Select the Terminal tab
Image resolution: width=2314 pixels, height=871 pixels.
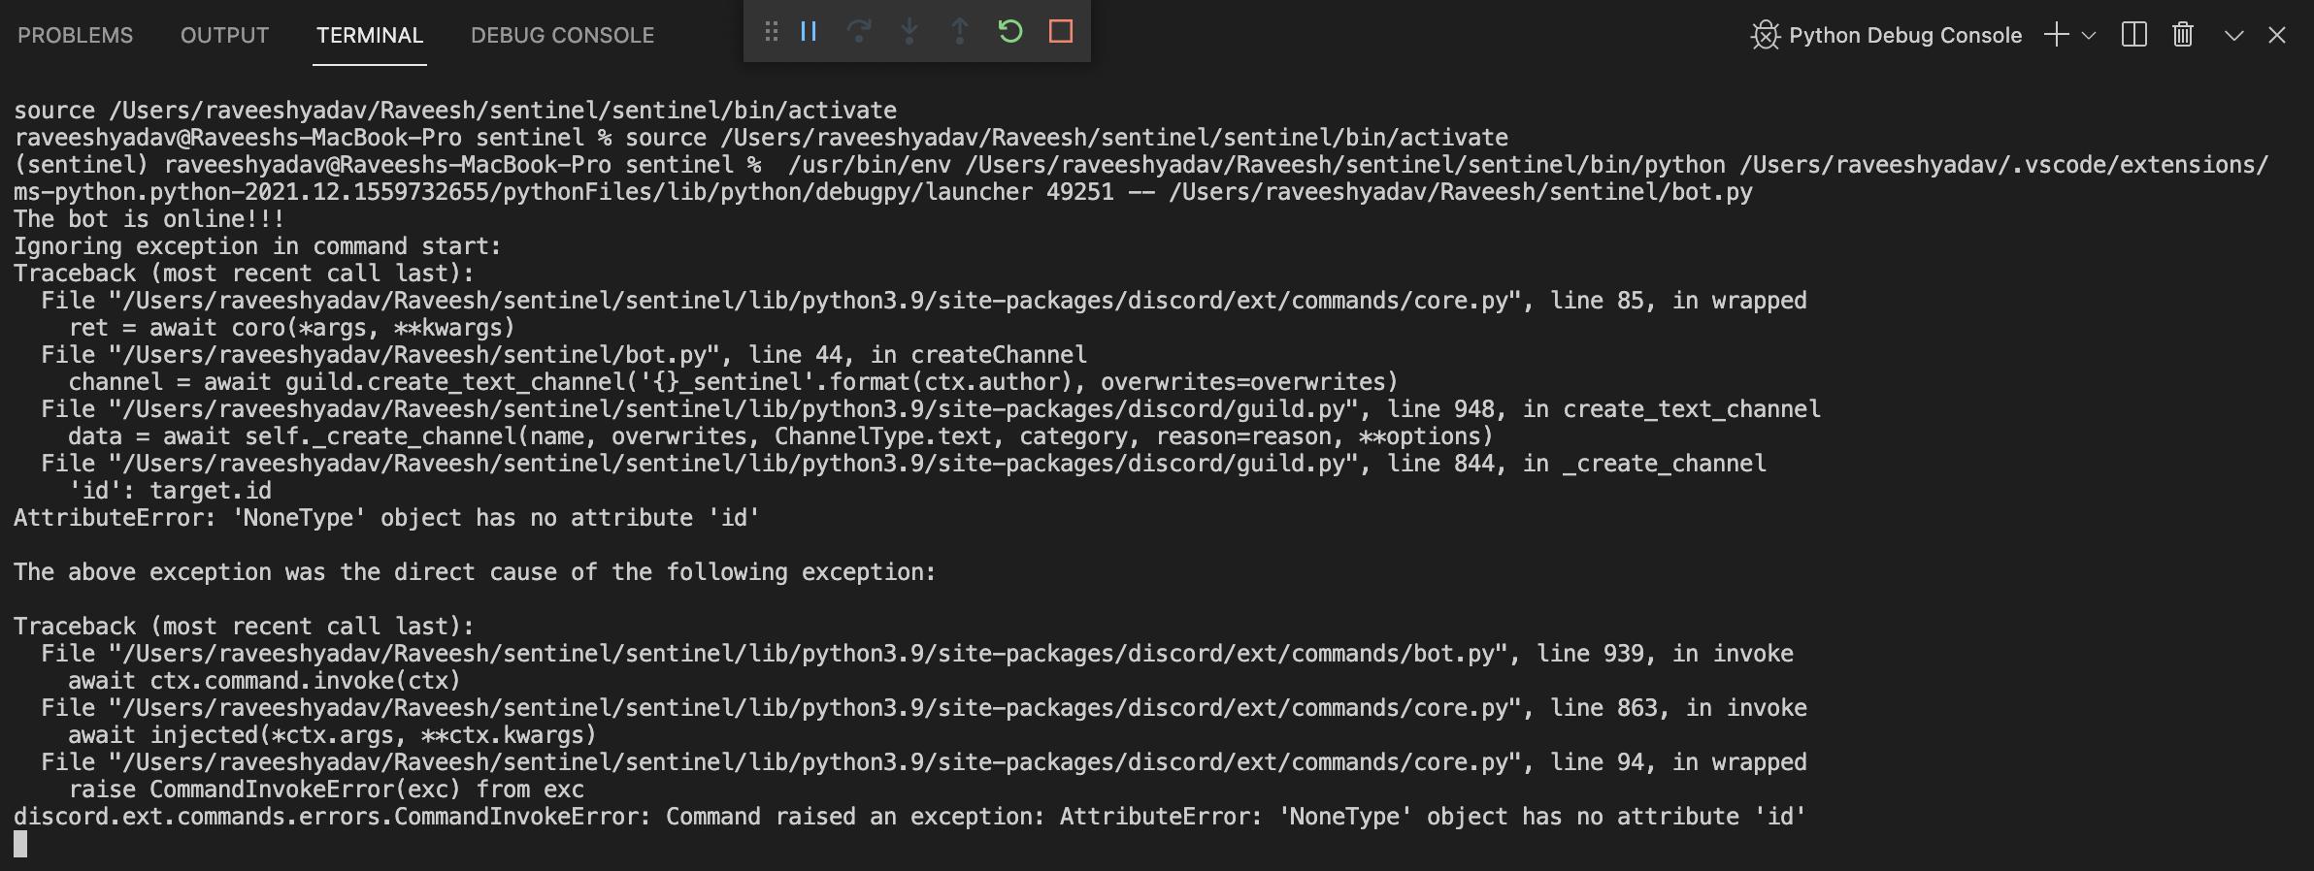point(370,35)
